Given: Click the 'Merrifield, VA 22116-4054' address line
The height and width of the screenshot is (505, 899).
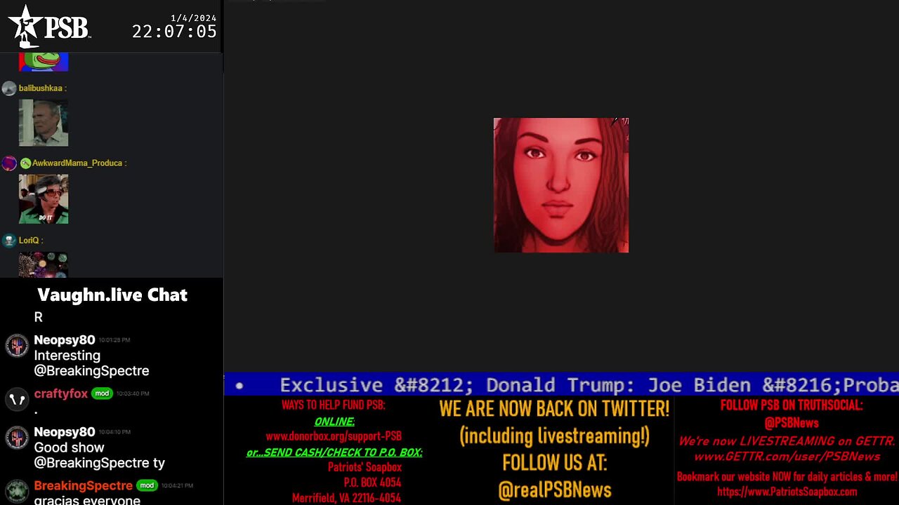Looking at the screenshot, I should coord(347,498).
